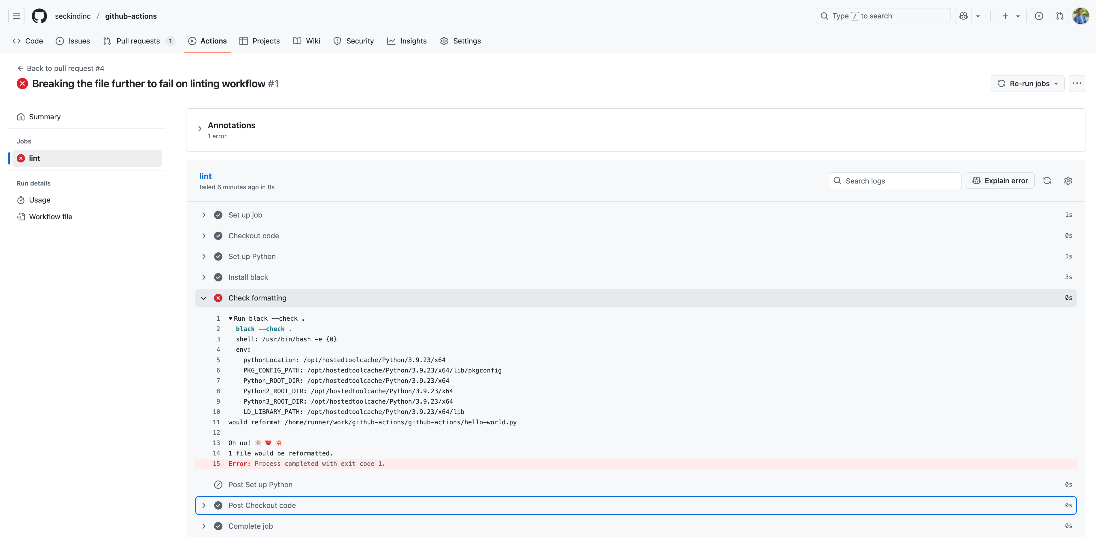This screenshot has width=1096, height=537.
Task: Click the Copilot icon in the header
Action: point(964,16)
